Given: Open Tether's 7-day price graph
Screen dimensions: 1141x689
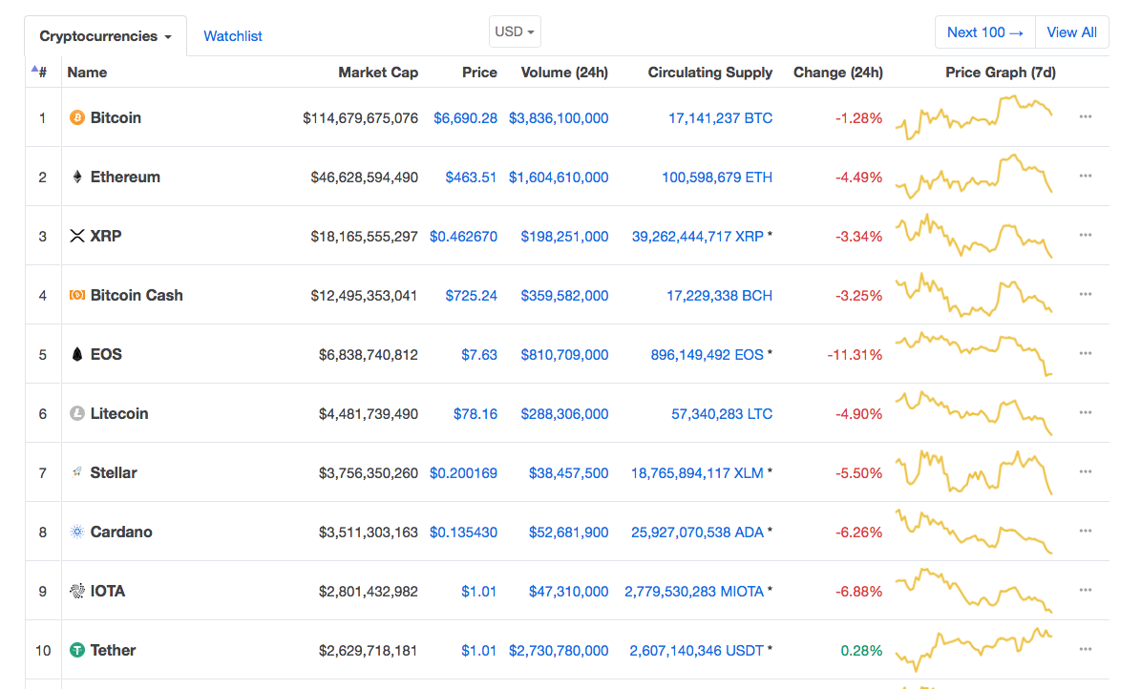Looking at the screenshot, I should click(974, 650).
